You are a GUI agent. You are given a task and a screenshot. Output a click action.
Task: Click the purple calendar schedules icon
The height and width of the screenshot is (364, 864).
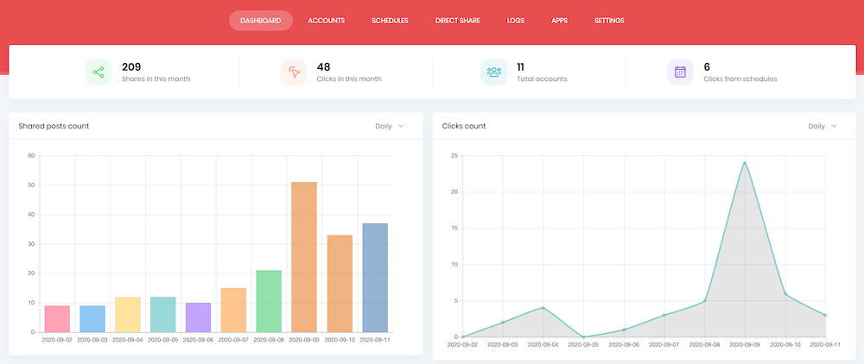[x=681, y=72]
